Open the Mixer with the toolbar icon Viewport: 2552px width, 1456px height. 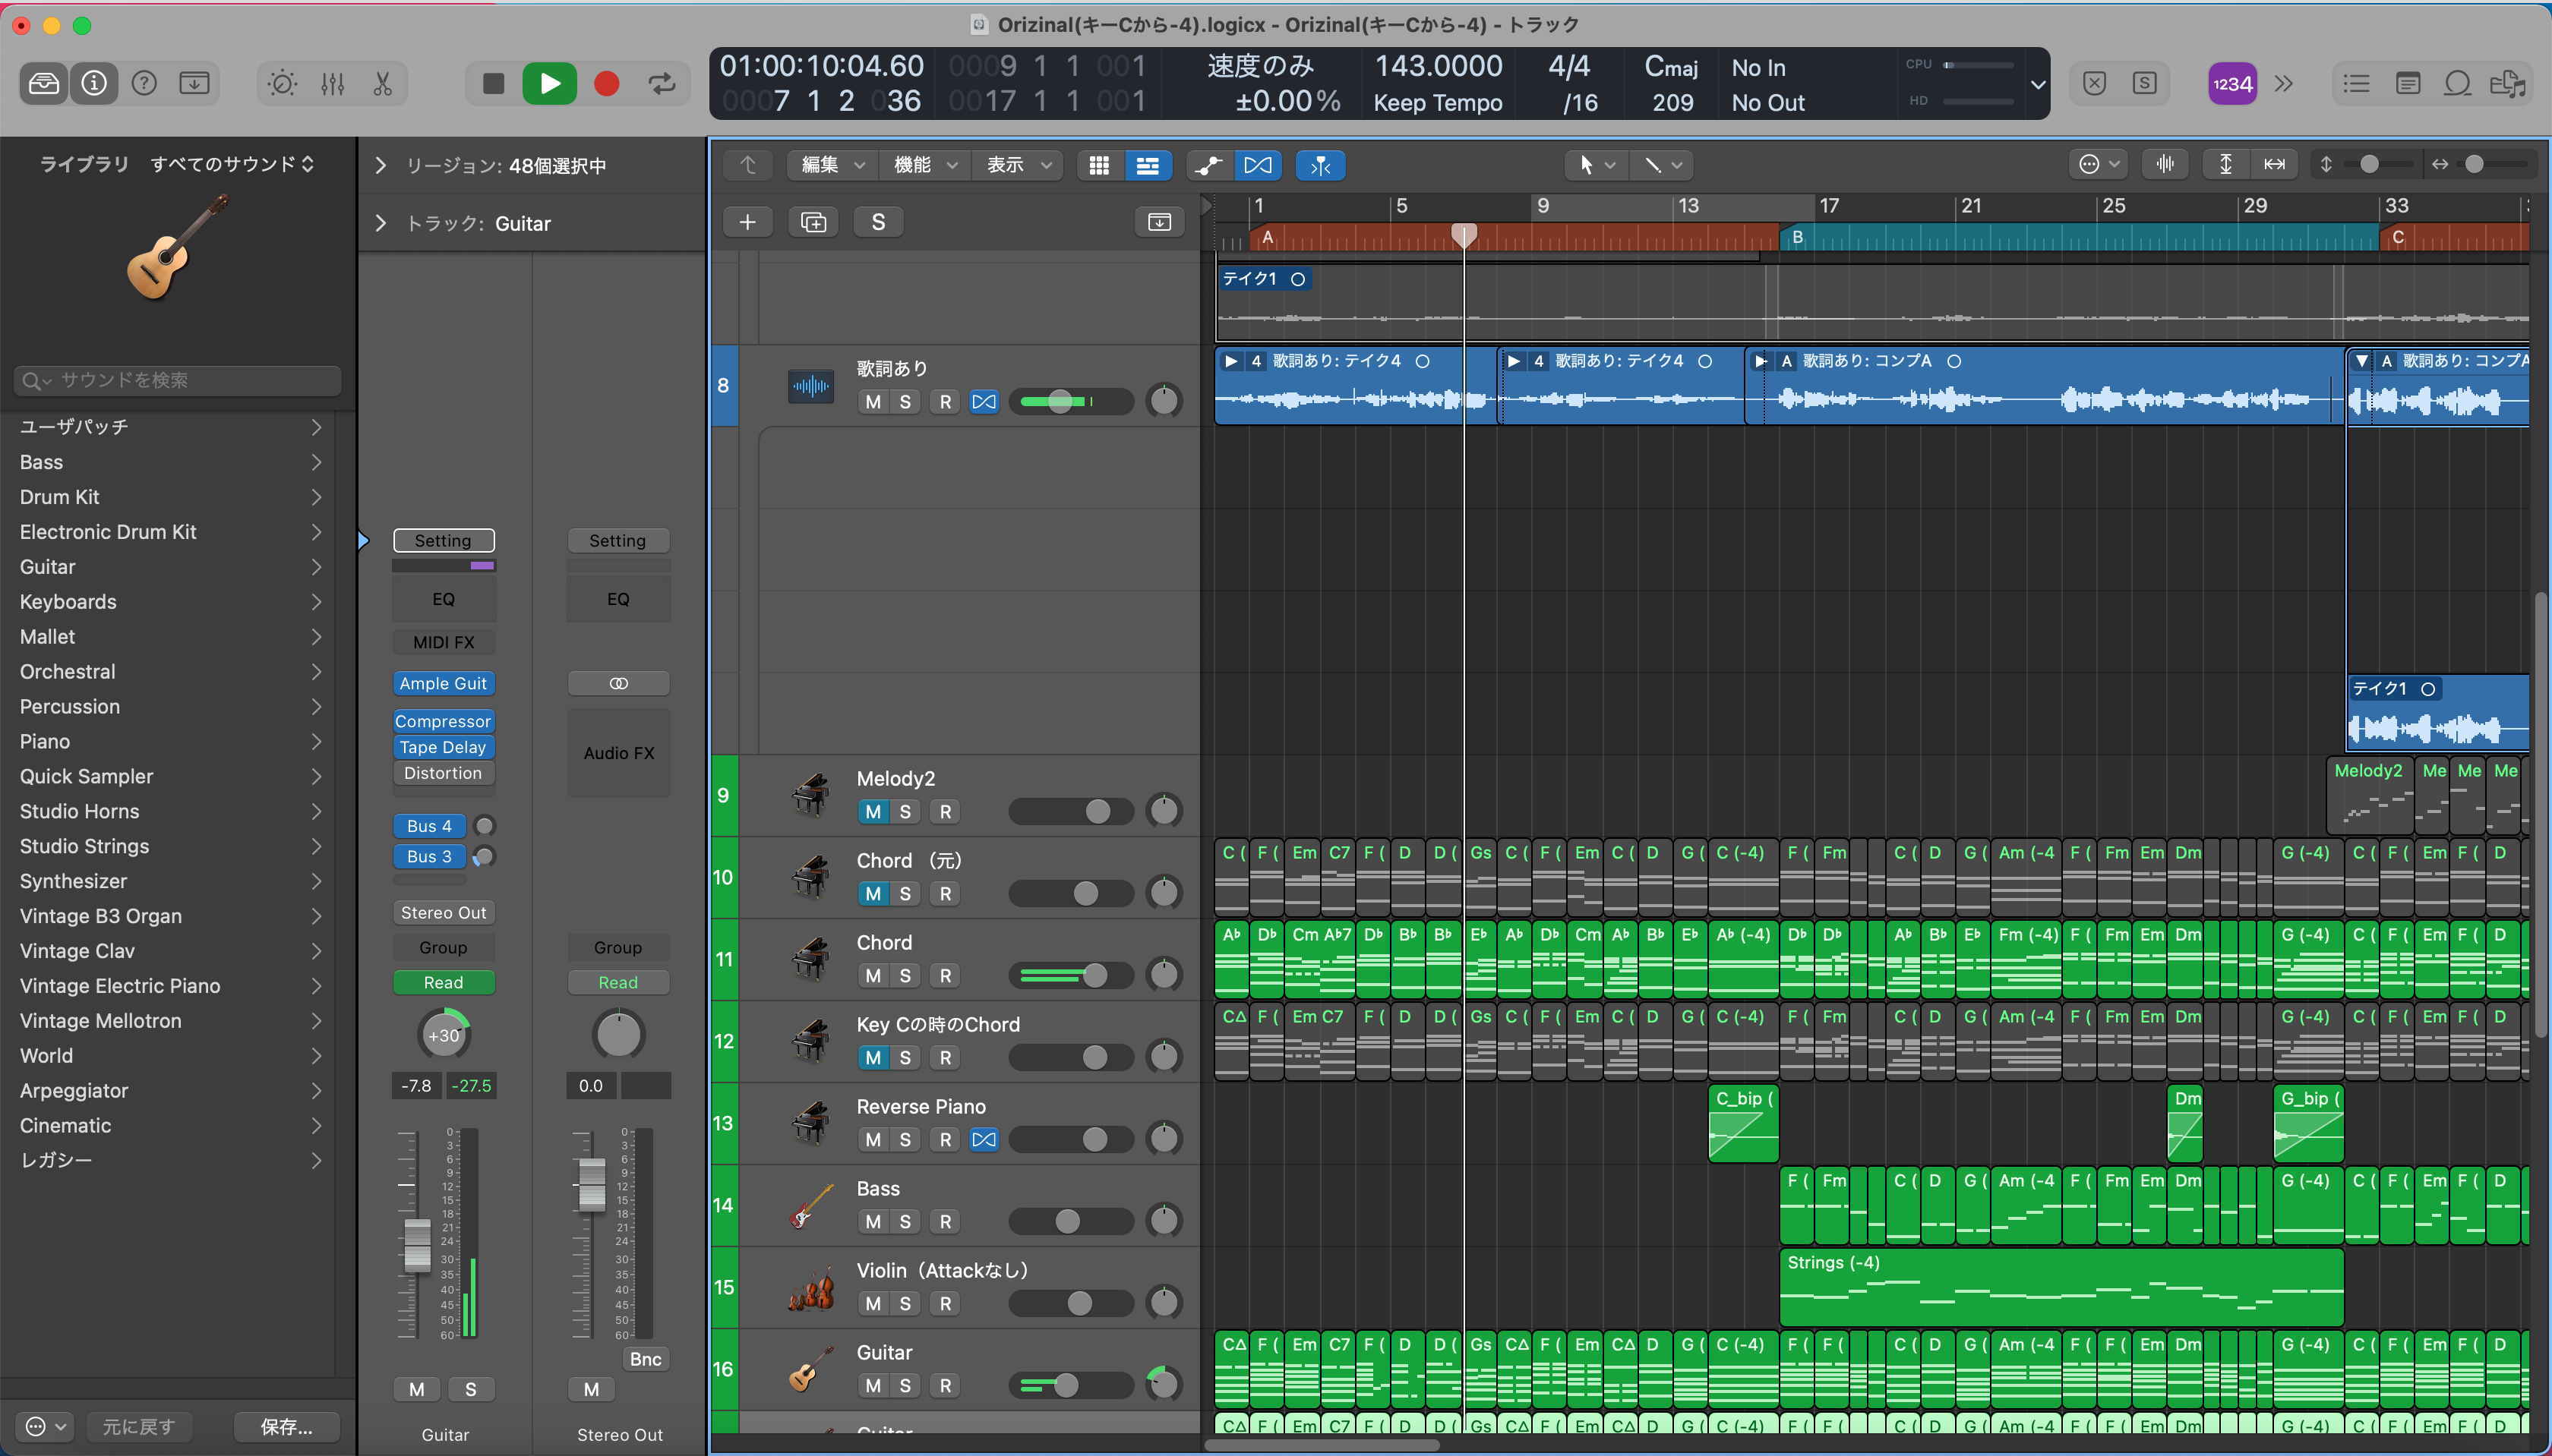tap(332, 84)
